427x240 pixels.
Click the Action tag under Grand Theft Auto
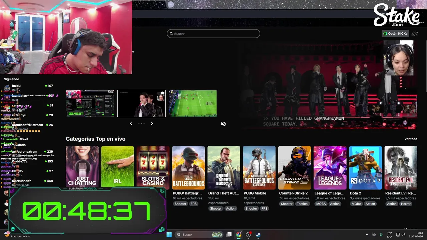click(231, 209)
